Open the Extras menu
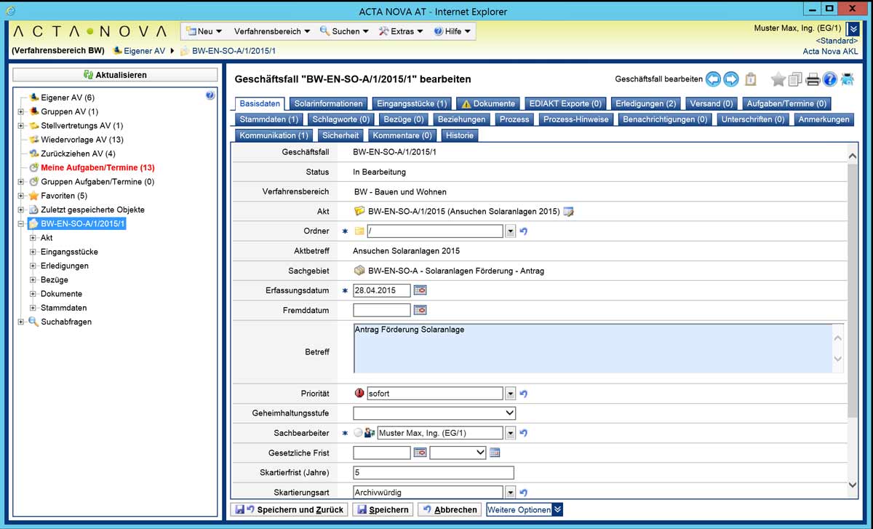 point(402,31)
